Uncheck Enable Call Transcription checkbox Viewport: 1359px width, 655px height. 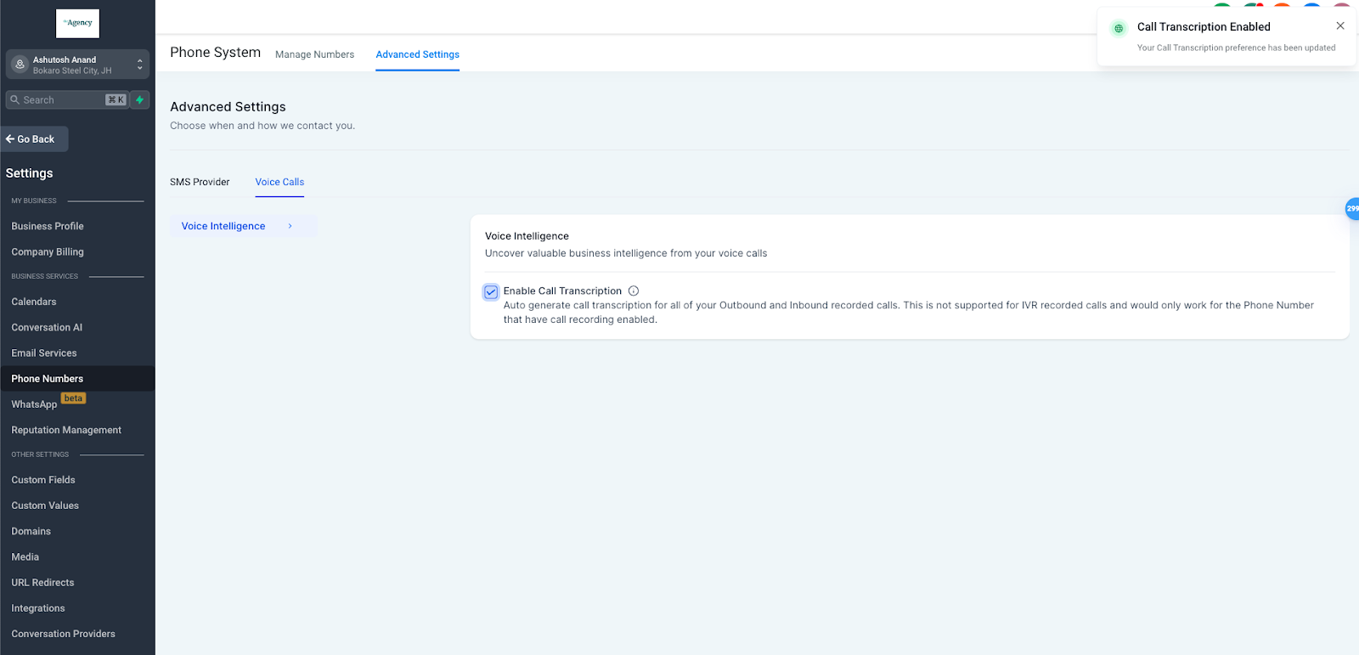pos(491,292)
